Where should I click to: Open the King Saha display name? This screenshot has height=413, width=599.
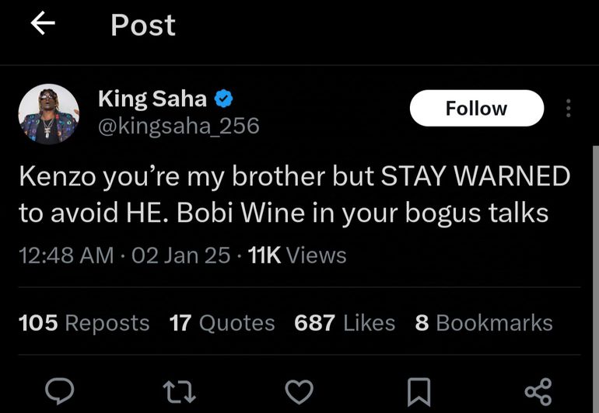click(152, 99)
